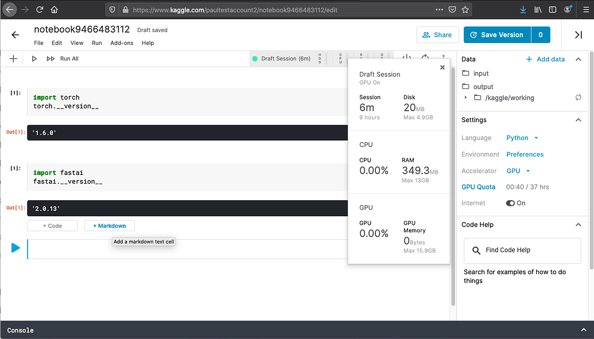
Task: Add a new cell with the plus icon
Action: [x=13, y=58]
